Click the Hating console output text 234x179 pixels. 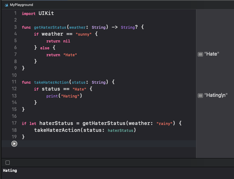point(10,171)
